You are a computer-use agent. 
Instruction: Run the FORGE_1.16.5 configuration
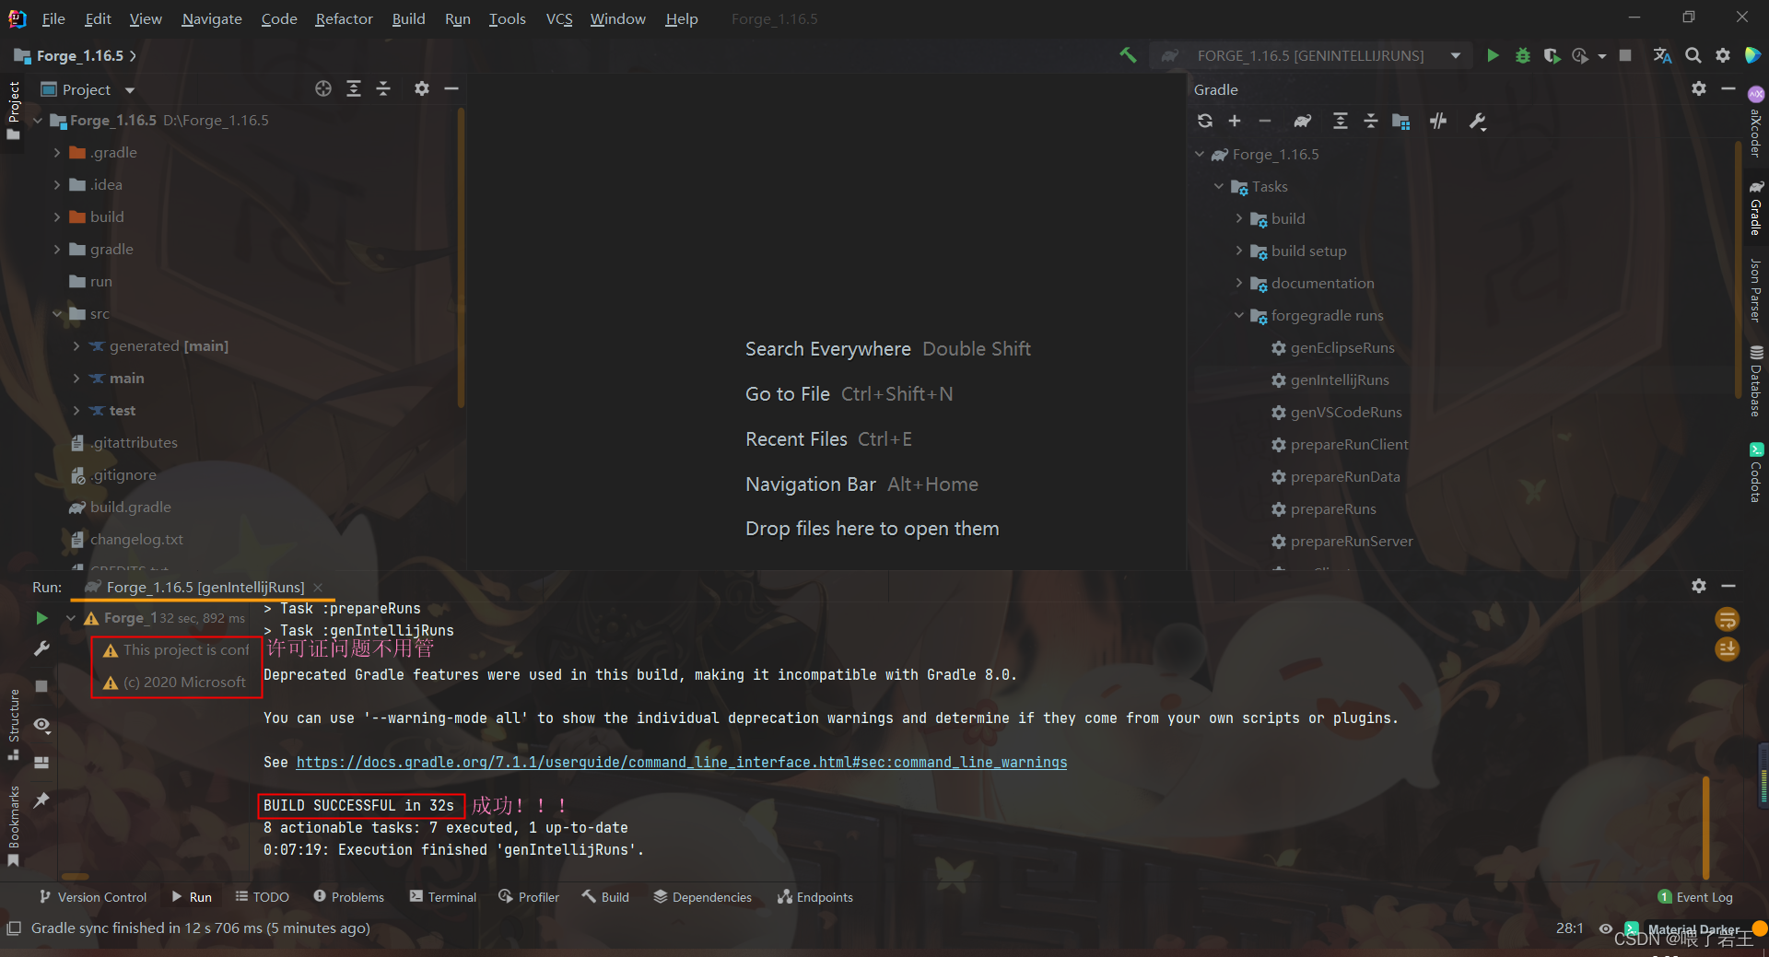1493,55
